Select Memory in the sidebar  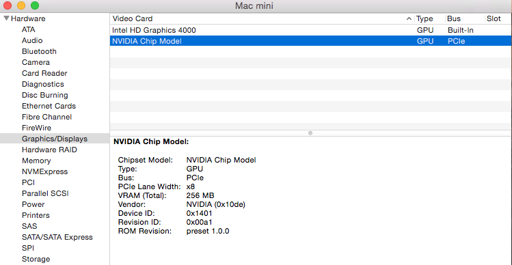pos(36,161)
